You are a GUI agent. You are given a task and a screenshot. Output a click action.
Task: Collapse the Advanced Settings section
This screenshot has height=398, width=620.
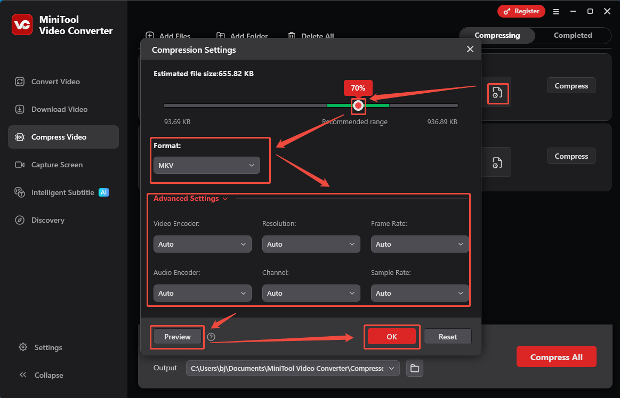pos(191,198)
